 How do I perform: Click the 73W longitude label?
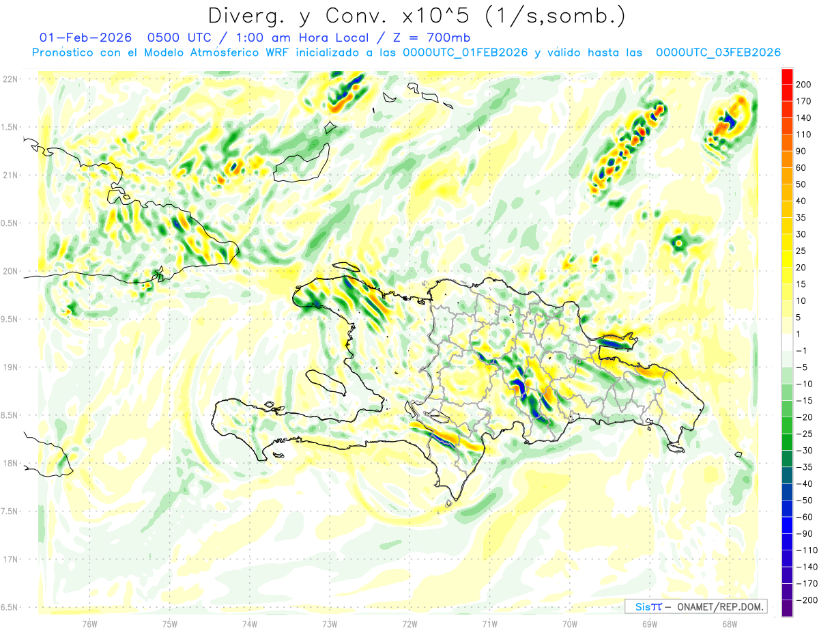pos(330,624)
